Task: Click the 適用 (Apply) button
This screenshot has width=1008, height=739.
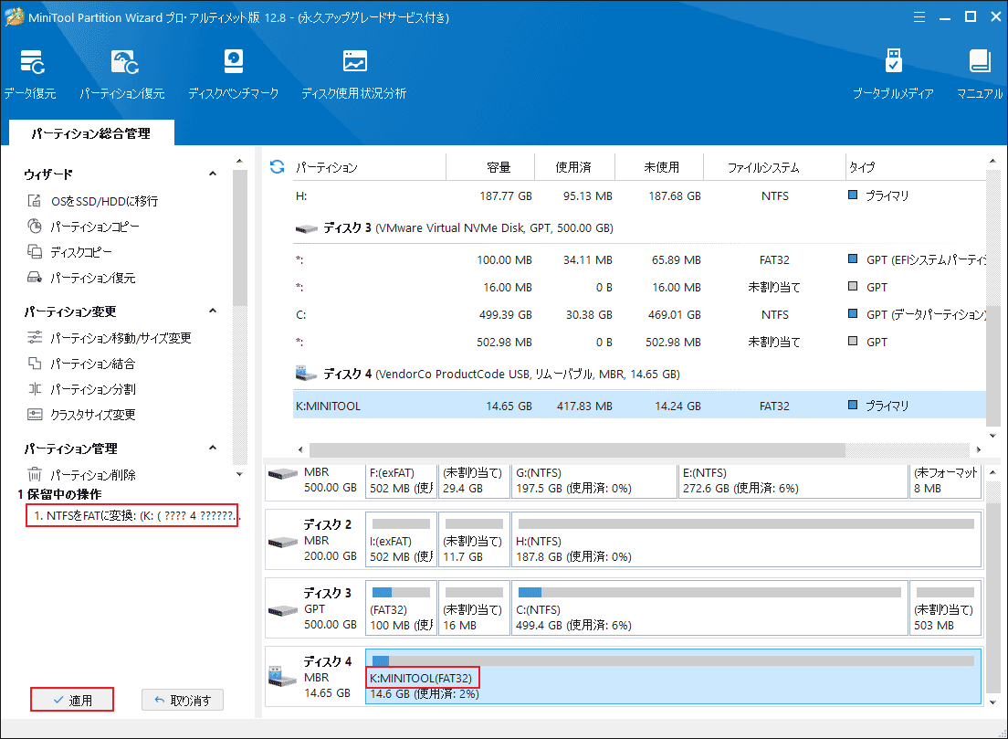Action: coord(71,699)
